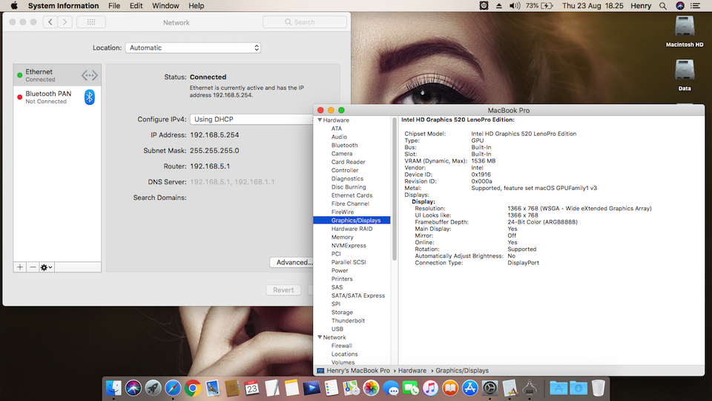The image size is (712, 401).
Task: Open gear action menu below services list
Action: (x=46, y=267)
